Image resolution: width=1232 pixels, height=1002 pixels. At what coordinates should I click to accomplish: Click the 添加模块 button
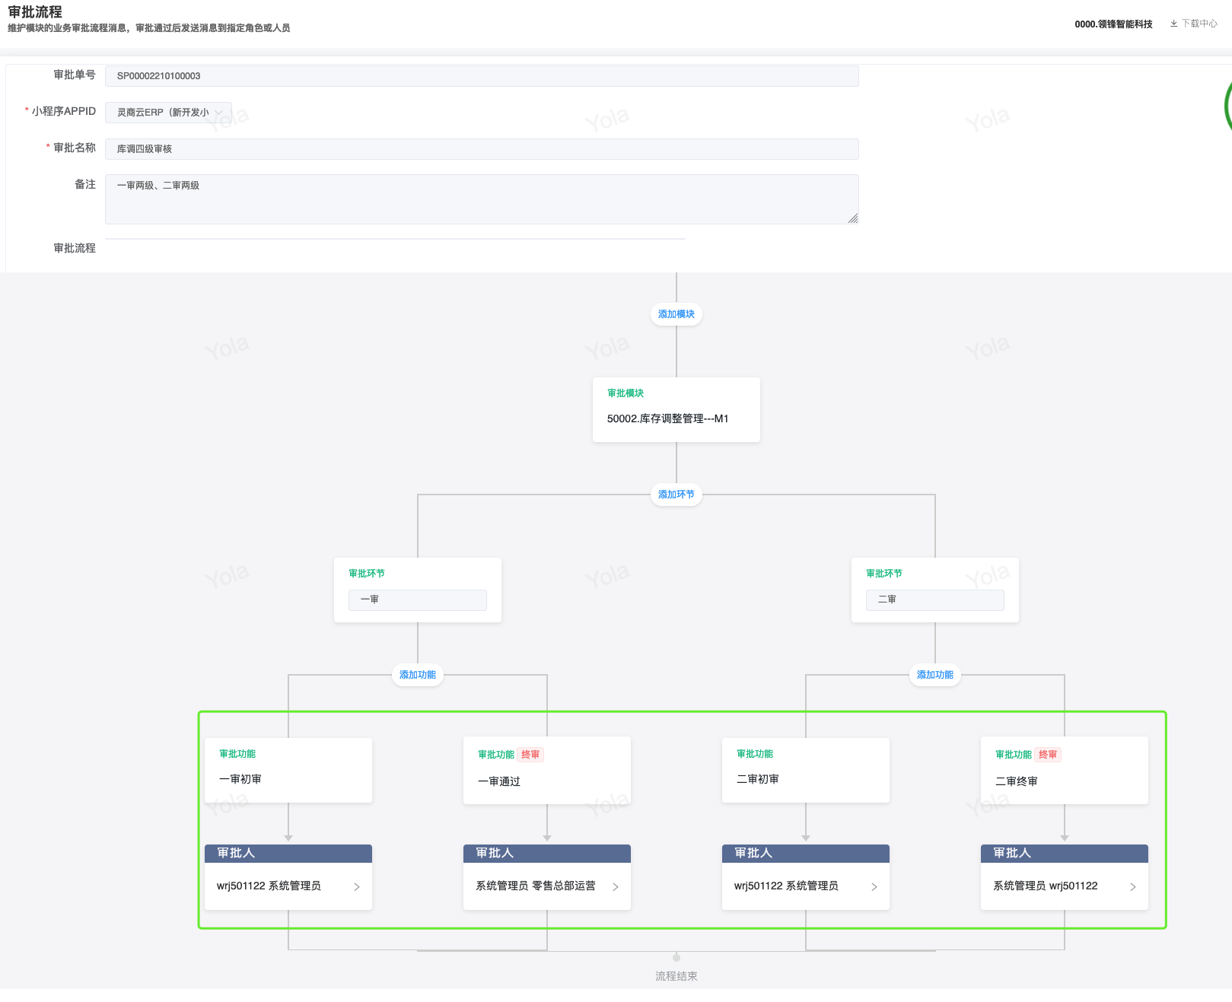(x=676, y=314)
